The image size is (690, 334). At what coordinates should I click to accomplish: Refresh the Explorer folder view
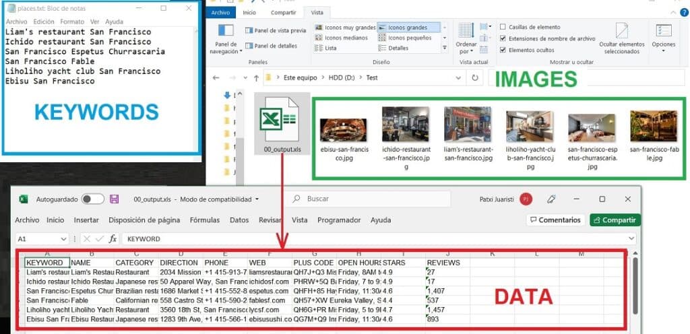[475, 78]
